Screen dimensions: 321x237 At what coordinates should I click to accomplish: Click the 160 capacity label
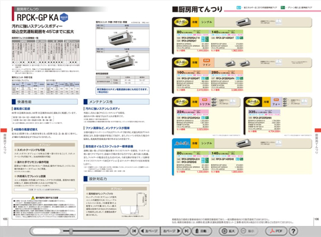181,72
